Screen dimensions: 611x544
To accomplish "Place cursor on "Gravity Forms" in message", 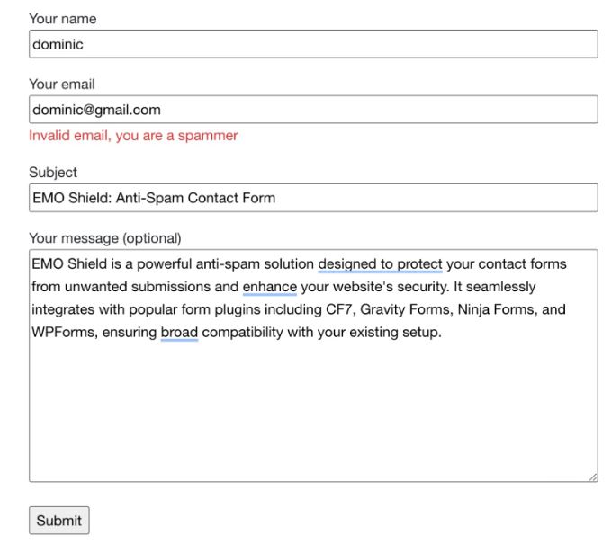I will [407, 309].
